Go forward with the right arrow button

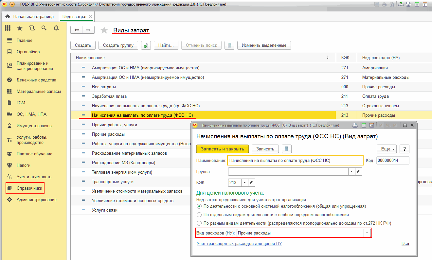(88, 30)
